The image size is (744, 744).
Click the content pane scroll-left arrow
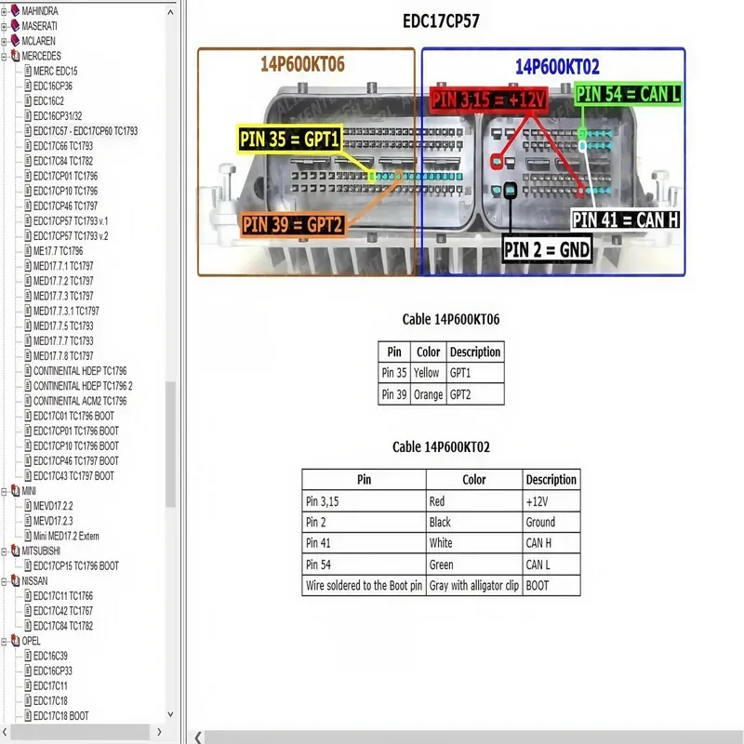(x=198, y=737)
